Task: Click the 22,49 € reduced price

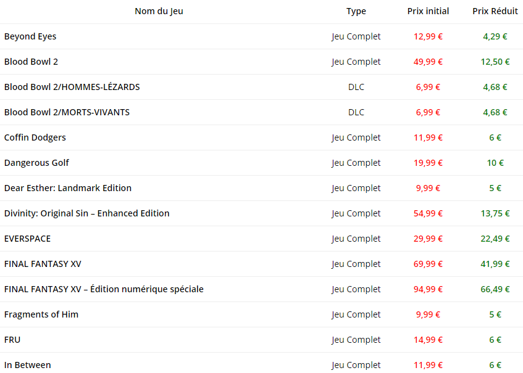Action: [x=495, y=239]
